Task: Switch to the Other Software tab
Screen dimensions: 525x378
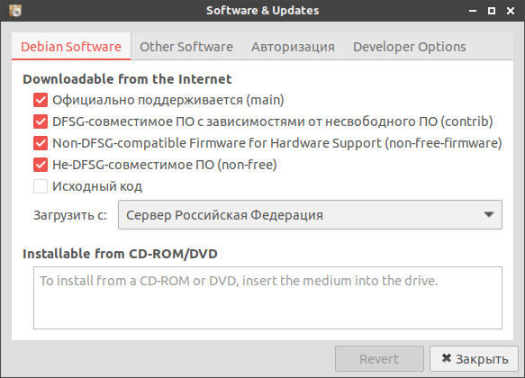Action: 186,47
